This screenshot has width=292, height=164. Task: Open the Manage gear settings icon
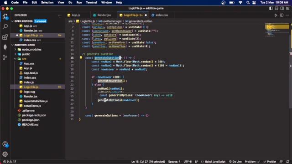(x=5, y=154)
